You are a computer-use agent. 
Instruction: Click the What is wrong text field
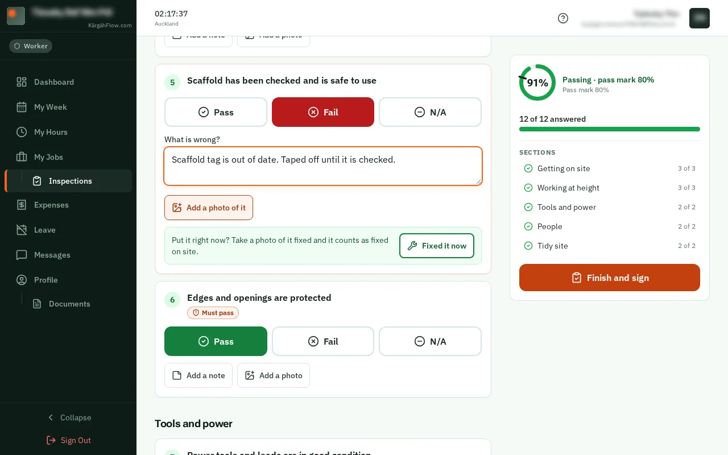pos(323,166)
